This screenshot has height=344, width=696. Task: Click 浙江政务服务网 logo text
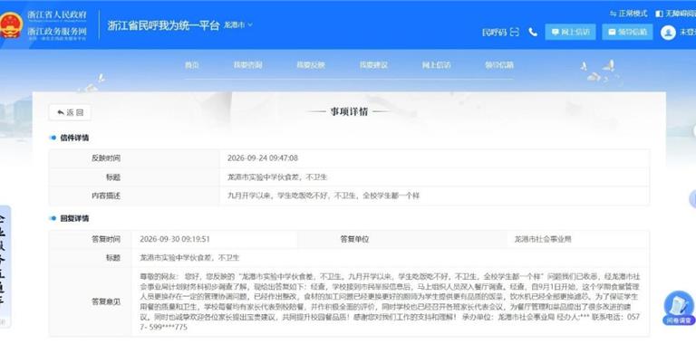pyautogui.click(x=57, y=32)
